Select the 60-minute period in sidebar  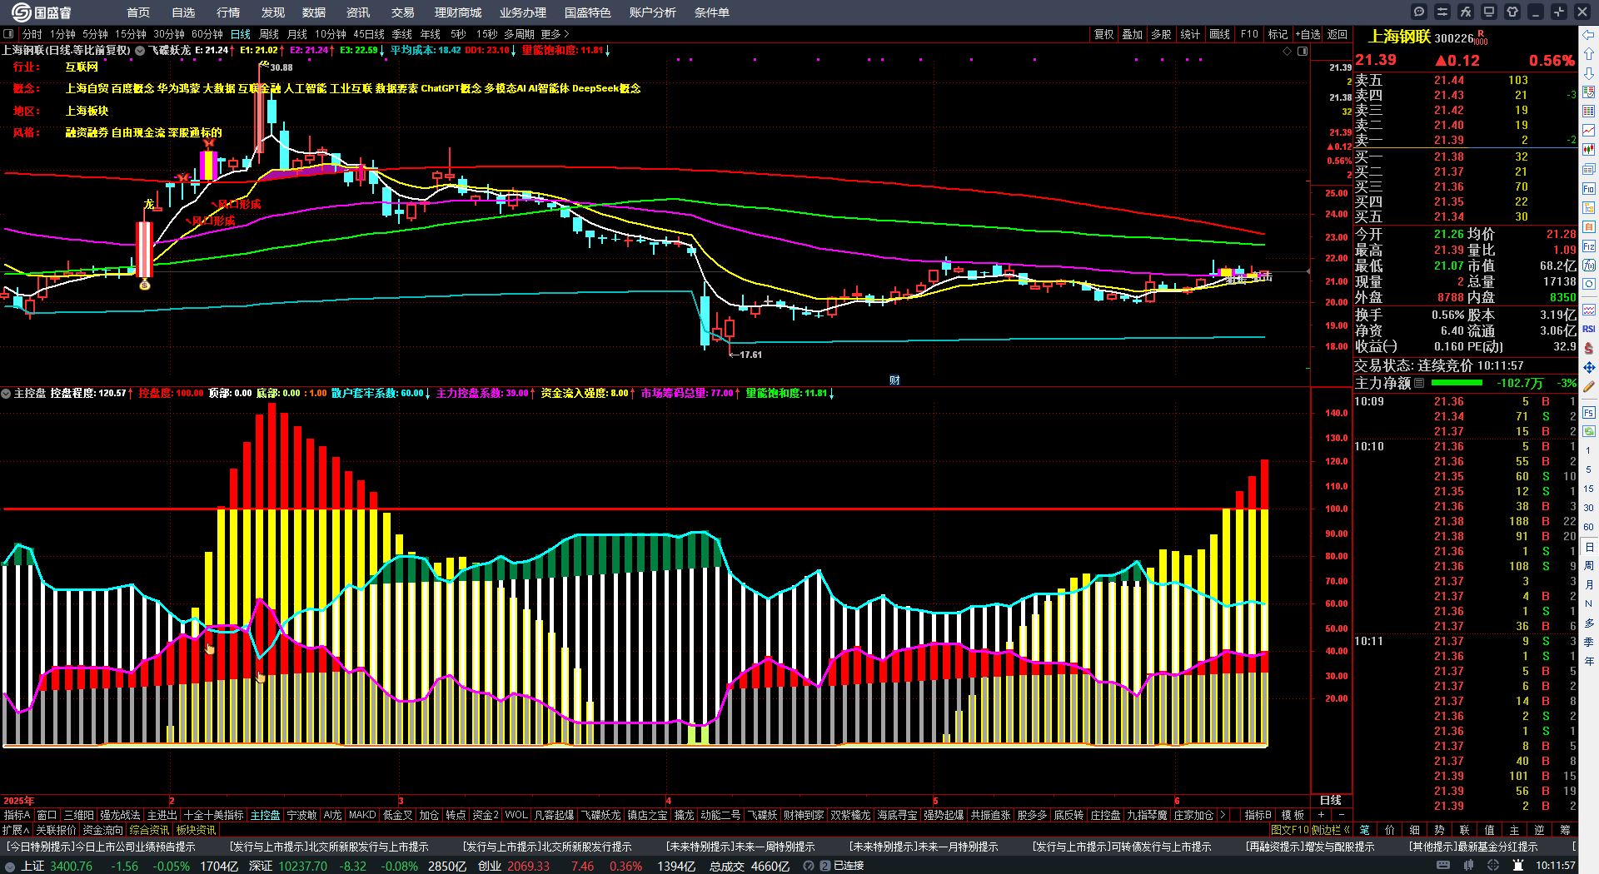point(1589,527)
